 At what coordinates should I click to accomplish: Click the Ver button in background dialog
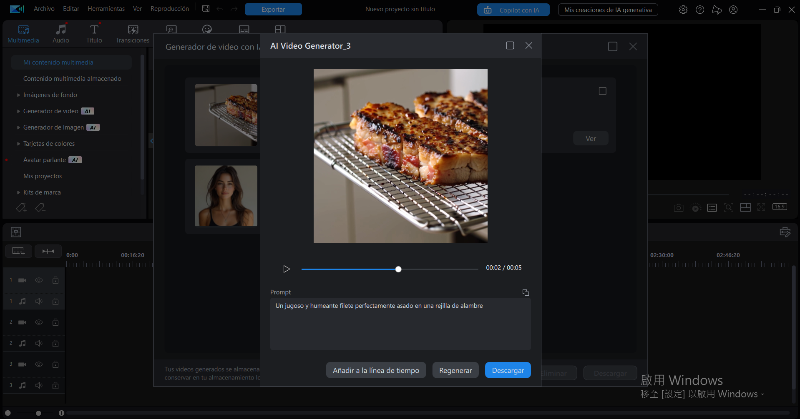[x=591, y=138]
